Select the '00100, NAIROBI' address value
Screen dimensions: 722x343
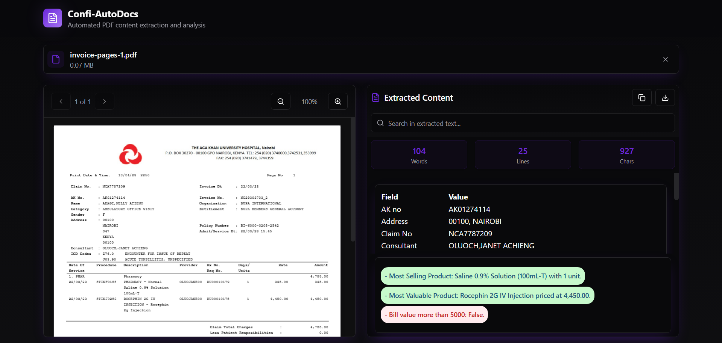click(475, 221)
